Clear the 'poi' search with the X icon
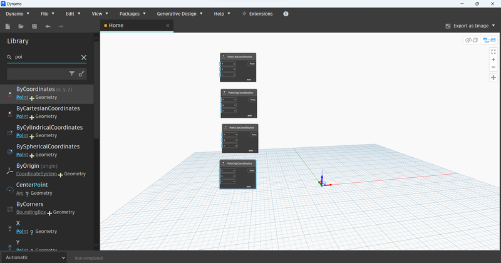This screenshot has height=263, width=501. point(84,58)
